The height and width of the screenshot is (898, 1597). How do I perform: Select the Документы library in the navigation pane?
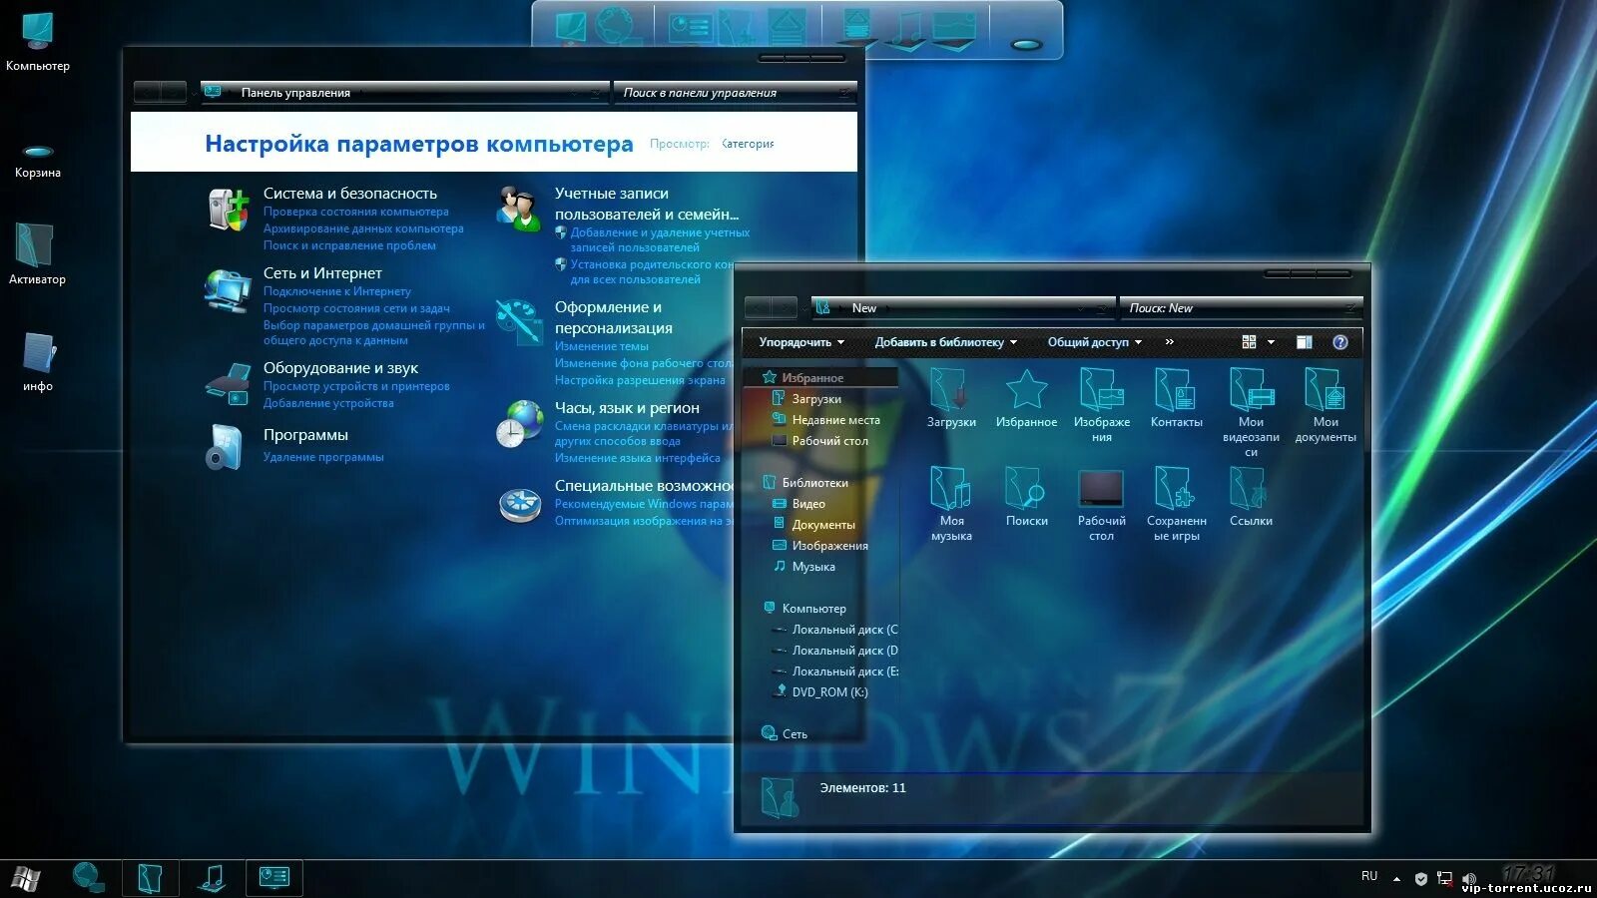click(823, 525)
